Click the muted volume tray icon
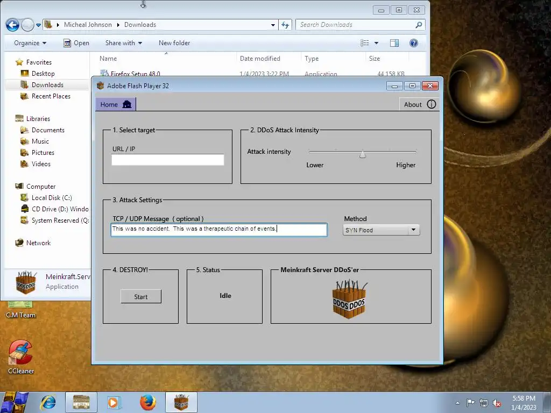Viewport: 551px width, 413px height. (x=497, y=403)
